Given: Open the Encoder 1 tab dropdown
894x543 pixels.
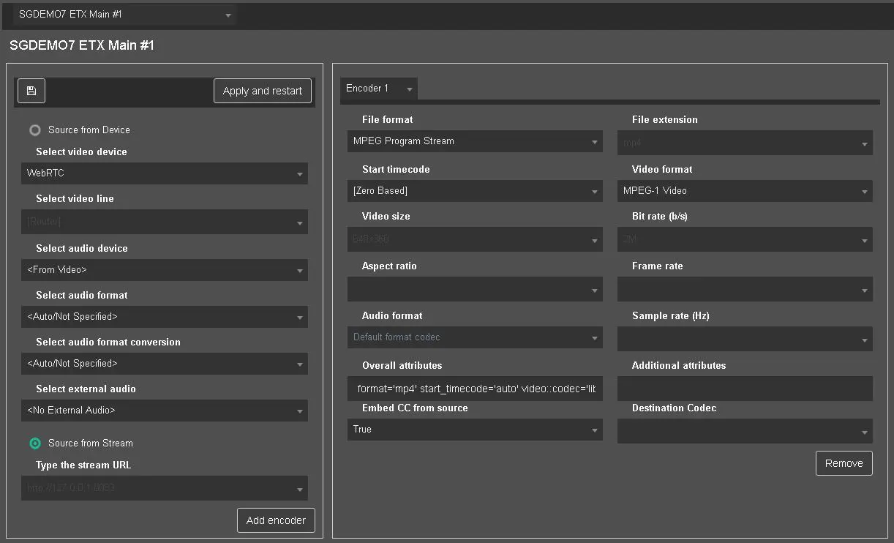Looking at the screenshot, I should [379, 89].
